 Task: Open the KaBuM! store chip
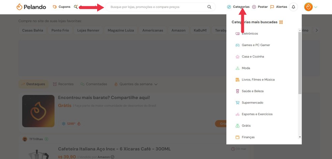coord(200,30)
